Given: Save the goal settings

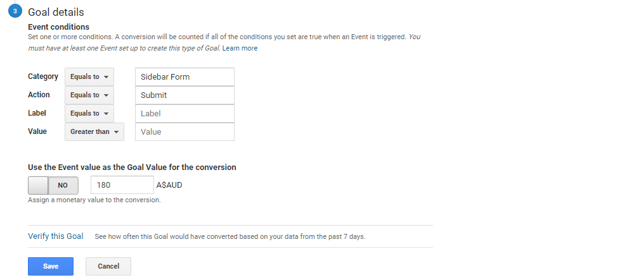Looking at the screenshot, I should pyautogui.click(x=51, y=266).
